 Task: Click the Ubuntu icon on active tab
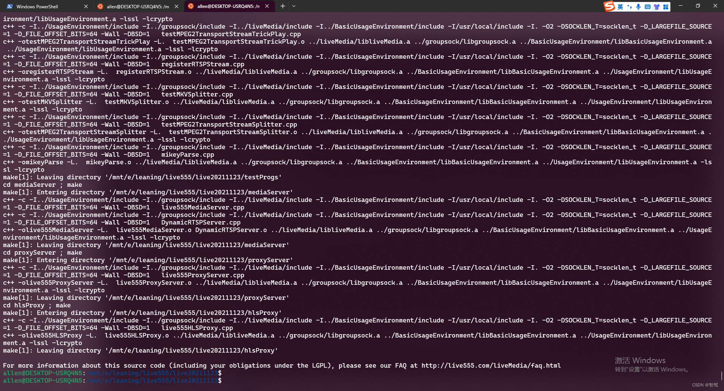click(x=191, y=6)
